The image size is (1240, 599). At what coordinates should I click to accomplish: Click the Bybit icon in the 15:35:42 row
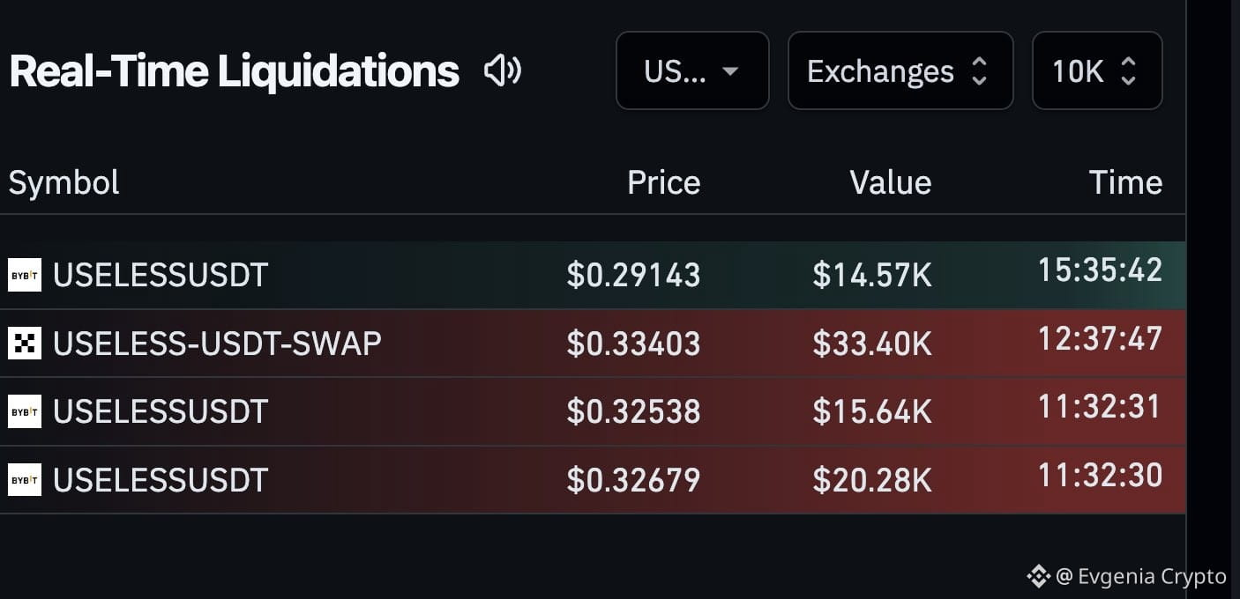[25, 275]
